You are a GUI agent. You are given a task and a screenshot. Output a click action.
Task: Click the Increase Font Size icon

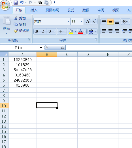(88, 21)
